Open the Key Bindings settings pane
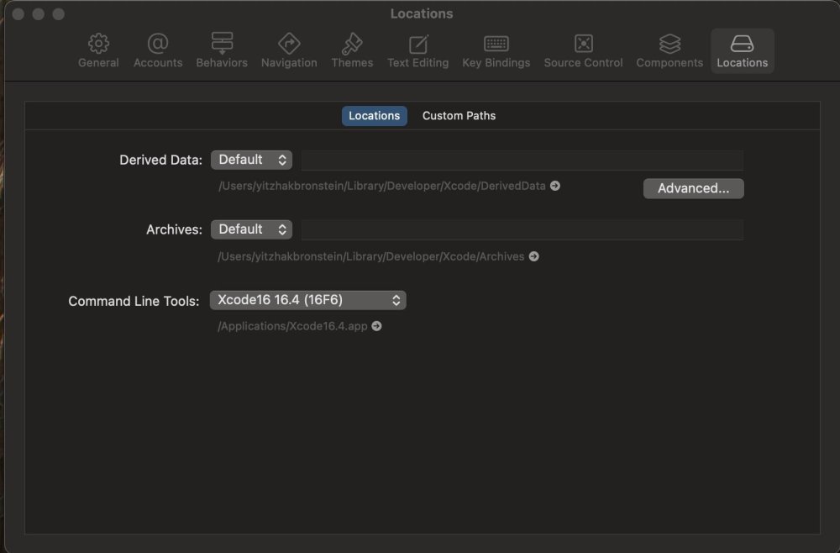 point(496,51)
